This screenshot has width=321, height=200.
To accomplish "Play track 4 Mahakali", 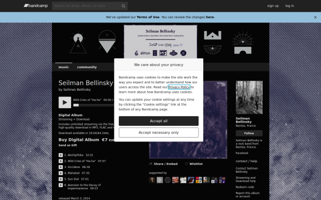I will click(x=60, y=173).
